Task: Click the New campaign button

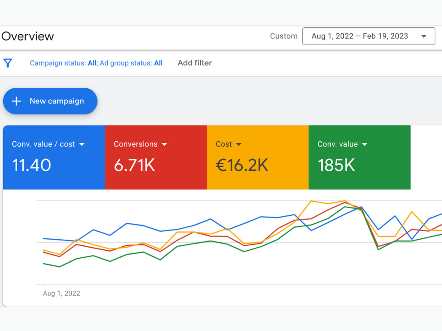Action: [50, 101]
